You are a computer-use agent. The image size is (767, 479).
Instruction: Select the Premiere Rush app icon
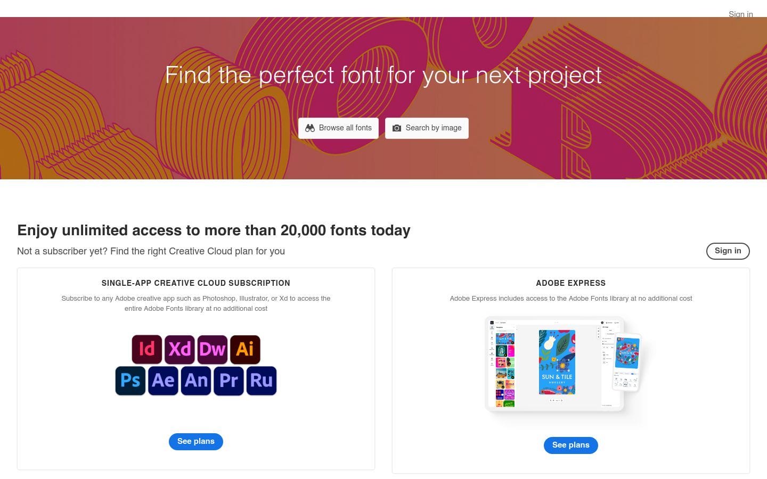(x=262, y=381)
